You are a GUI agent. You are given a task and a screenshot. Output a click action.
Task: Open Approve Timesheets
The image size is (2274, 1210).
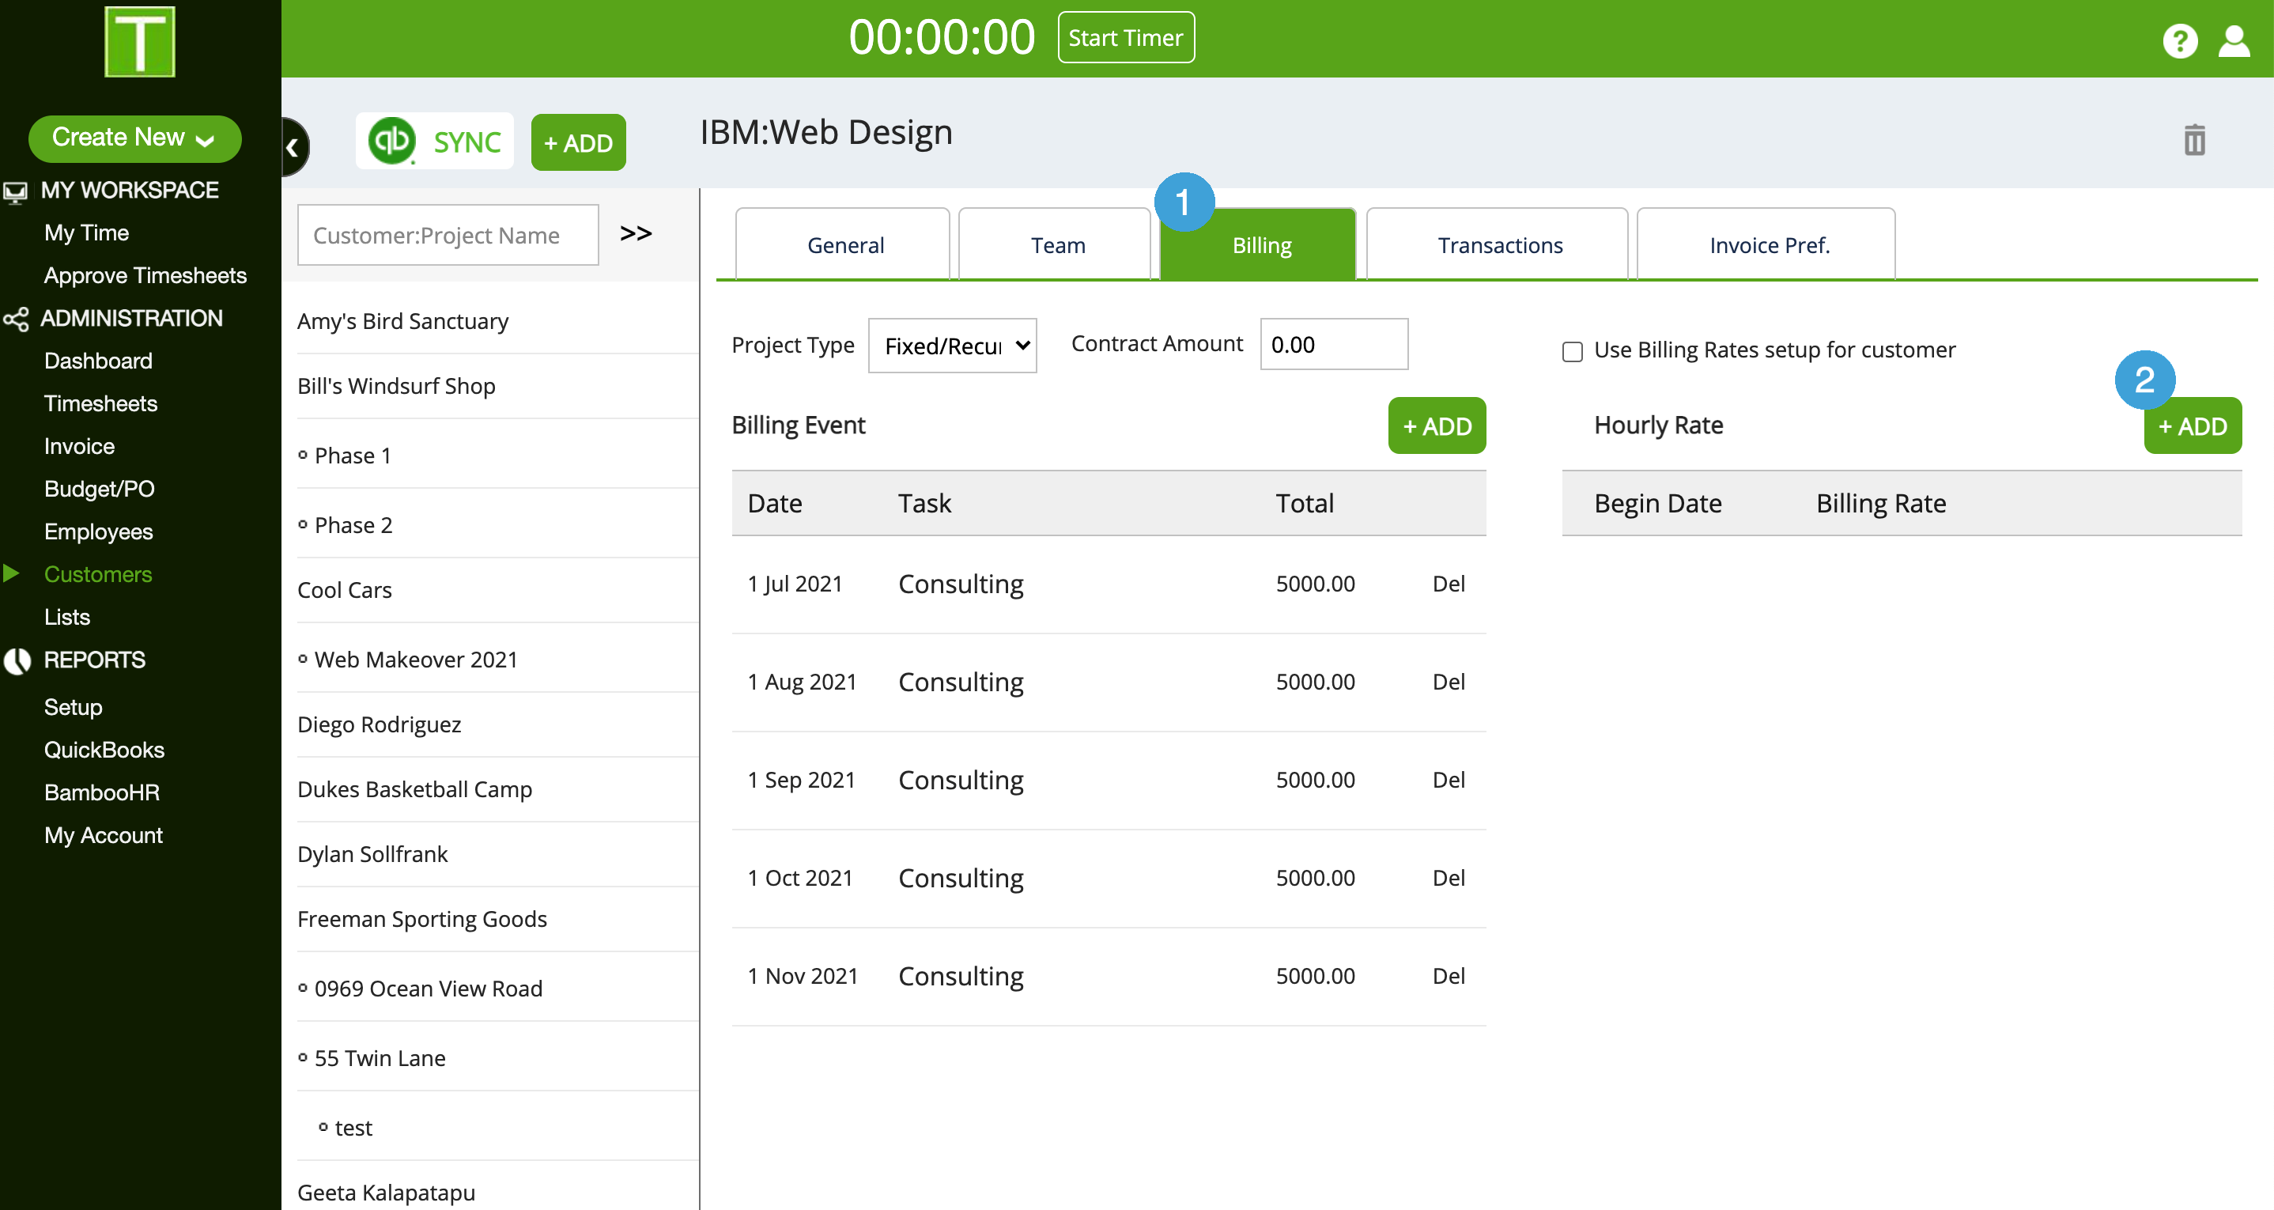click(x=145, y=275)
